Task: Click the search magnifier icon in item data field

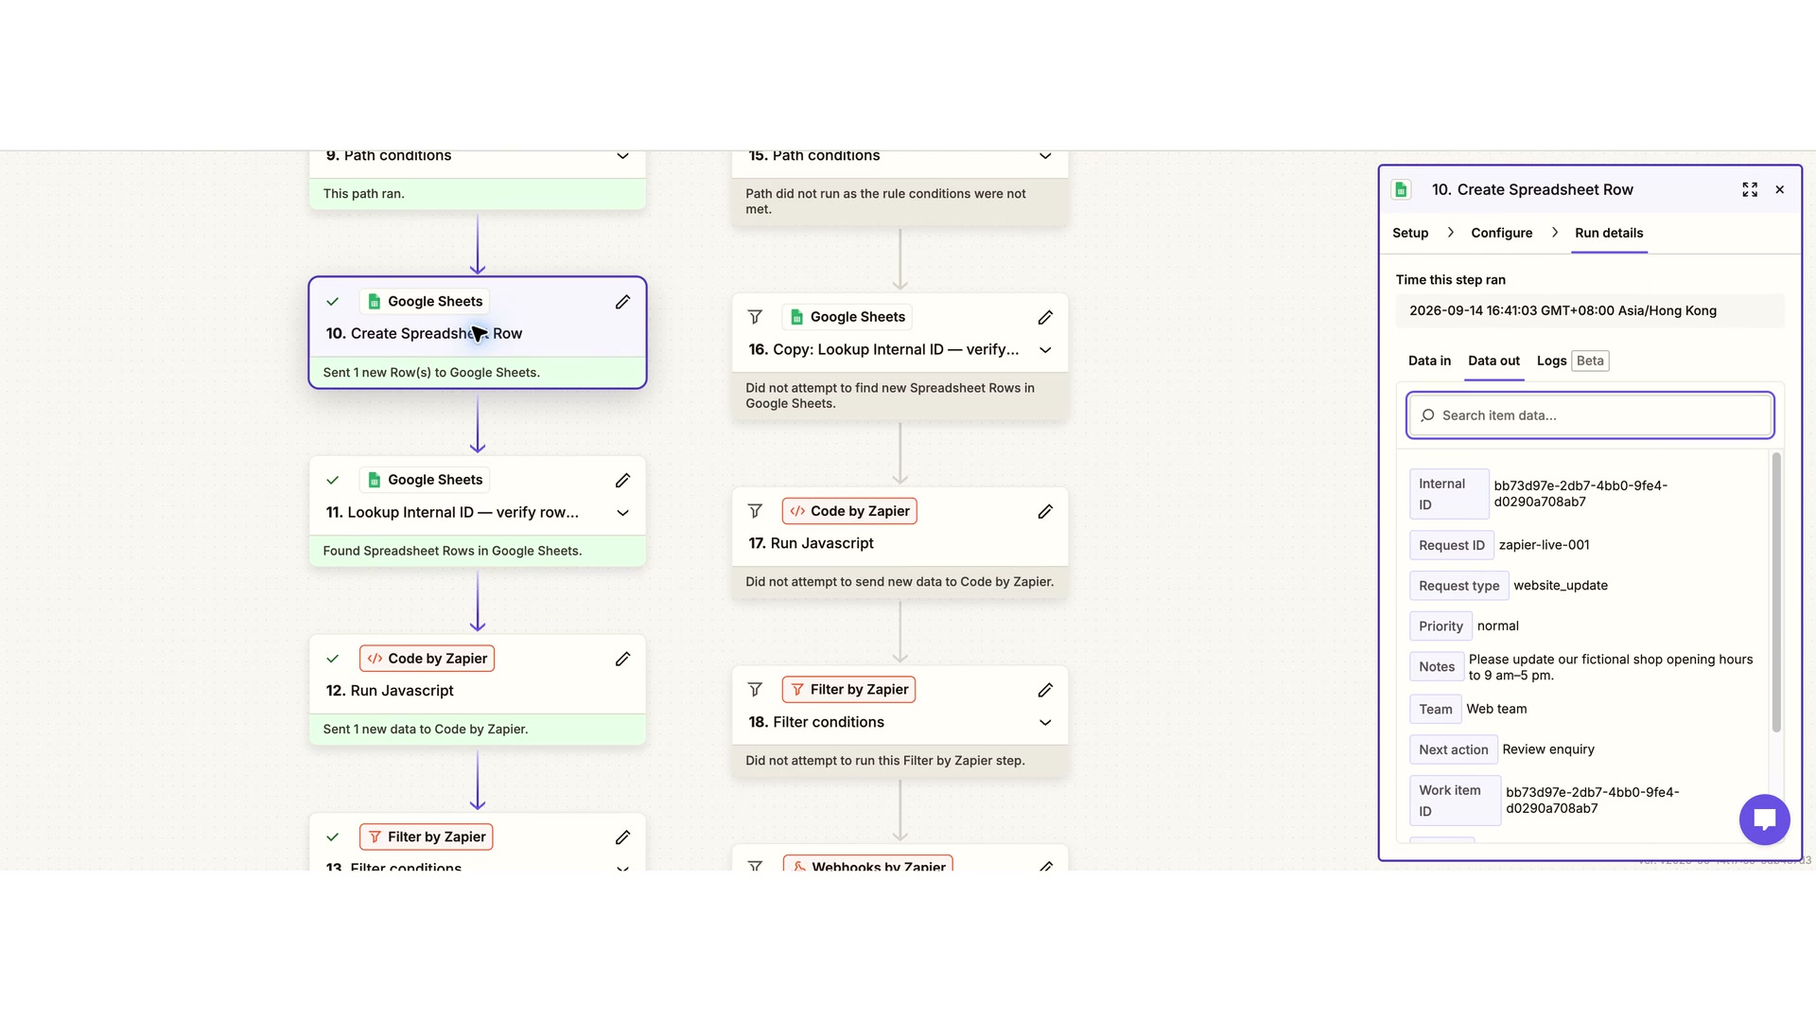Action: 1427,415
